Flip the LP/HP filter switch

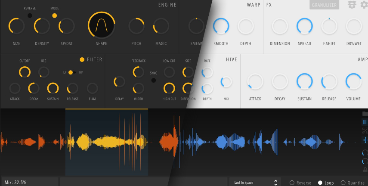72,73
